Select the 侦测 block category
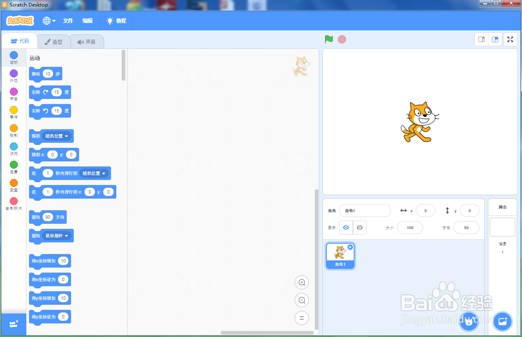This screenshot has height=337, width=522. tap(14, 149)
